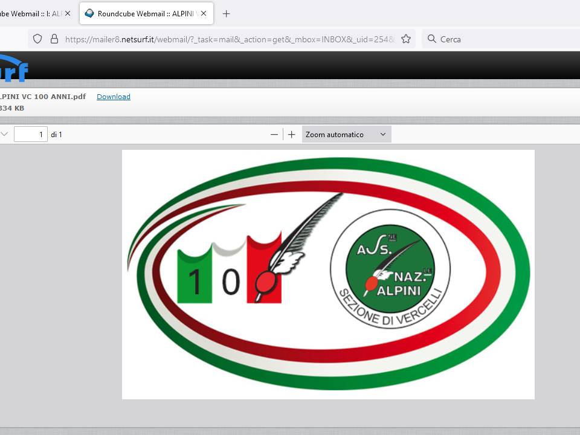
Task: Click the search magnifier icon
Action: coord(431,39)
